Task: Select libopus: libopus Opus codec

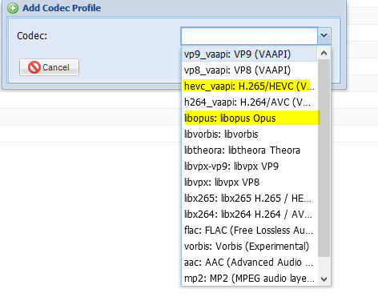Action: [250, 118]
